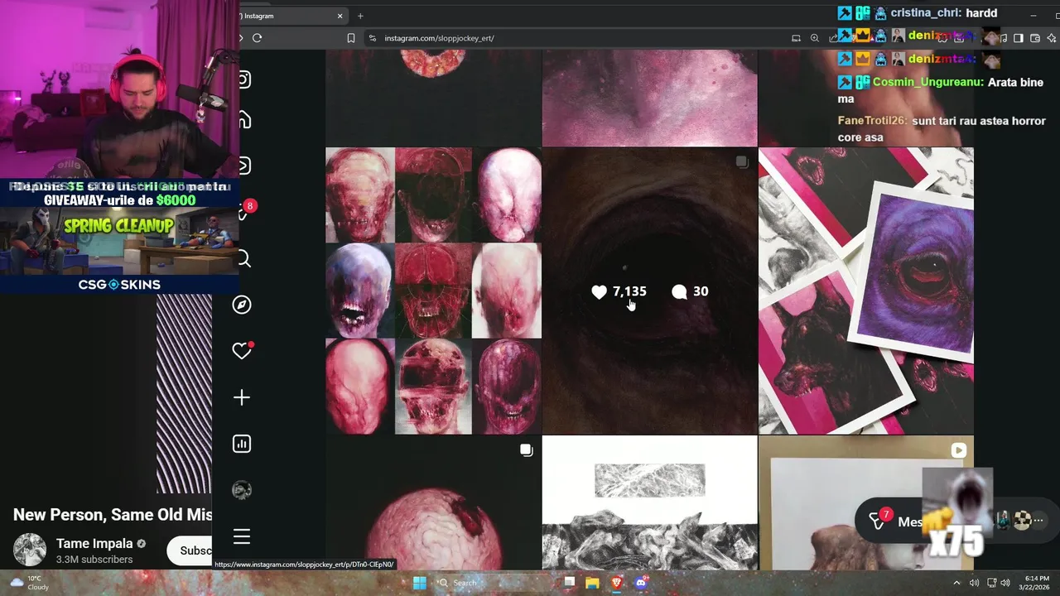
Task: Open the nine faces collage post
Action: point(433,291)
